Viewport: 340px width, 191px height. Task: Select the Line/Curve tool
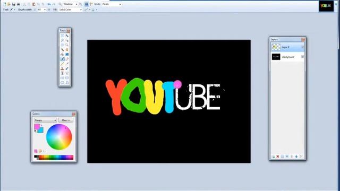(67, 73)
